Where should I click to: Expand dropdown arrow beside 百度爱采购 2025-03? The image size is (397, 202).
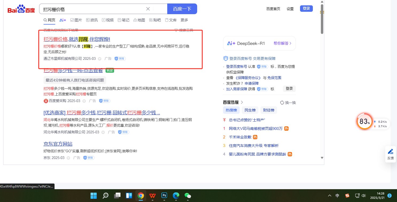pos(84,101)
